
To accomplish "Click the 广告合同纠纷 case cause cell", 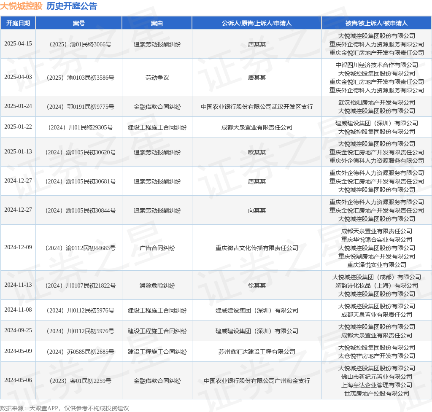I will 157,248.
